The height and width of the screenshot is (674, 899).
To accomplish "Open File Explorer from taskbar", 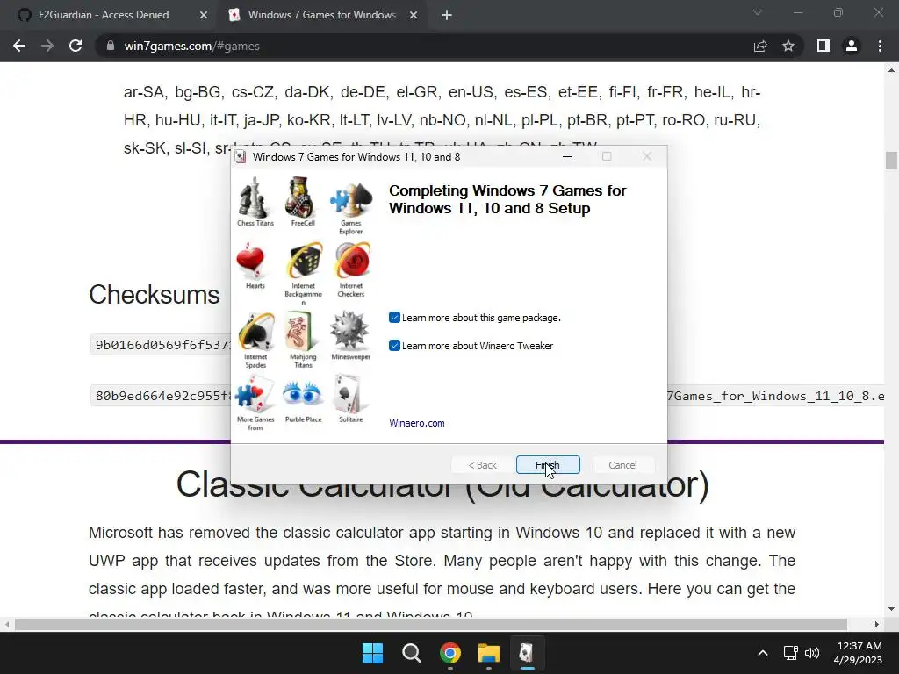I will pos(488,653).
